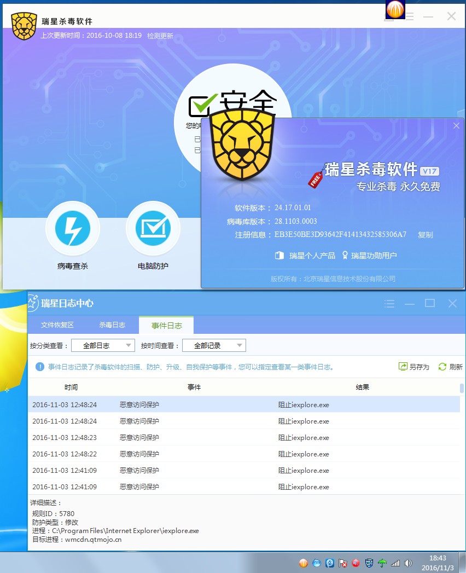The height and width of the screenshot is (573, 466).
Task: Open the volume speaker tray icon
Action: click(x=409, y=563)
